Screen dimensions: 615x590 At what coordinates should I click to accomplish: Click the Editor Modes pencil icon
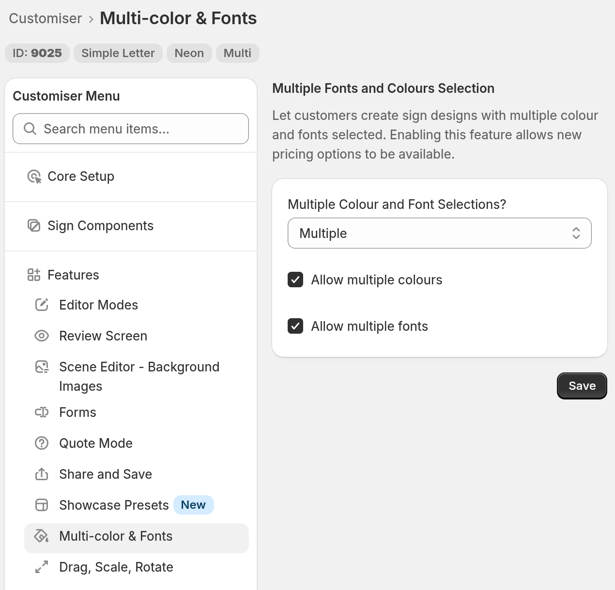pos(42,305)
